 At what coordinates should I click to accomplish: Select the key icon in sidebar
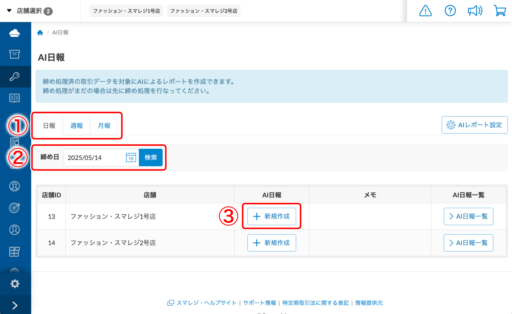click(14, 76)
